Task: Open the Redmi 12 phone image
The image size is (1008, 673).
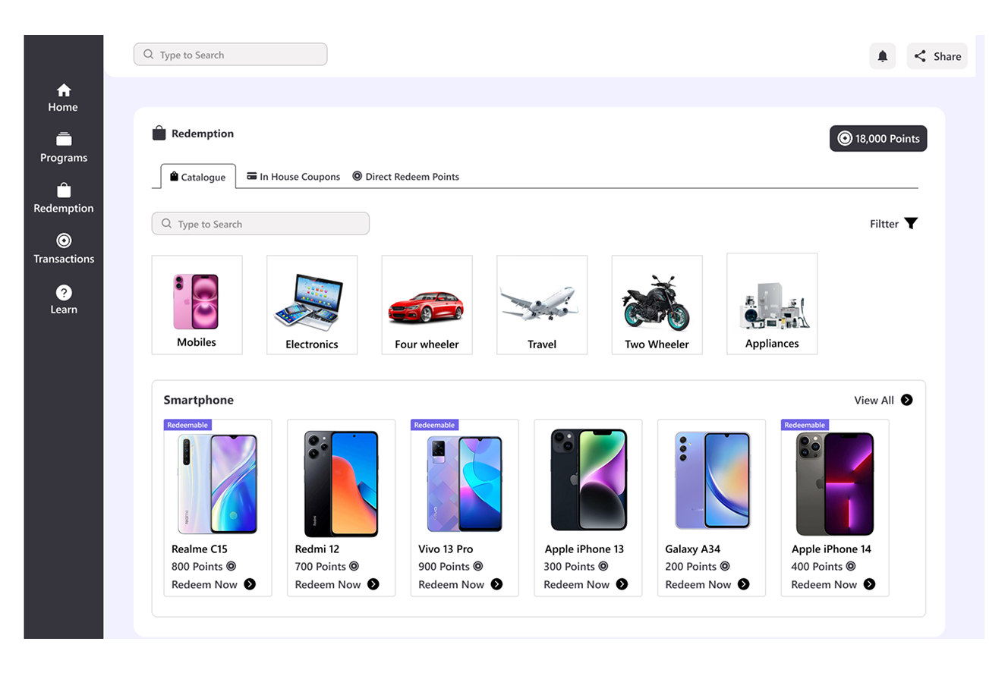Action: tap(341, 484)
